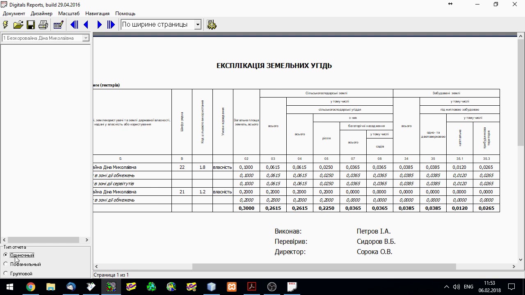Click left panel scroll-left arrow
525x295 pixels.
4,240
